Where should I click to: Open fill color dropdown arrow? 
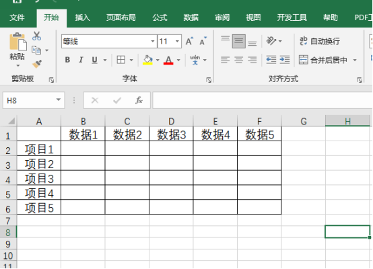click(x=158, y=60)
